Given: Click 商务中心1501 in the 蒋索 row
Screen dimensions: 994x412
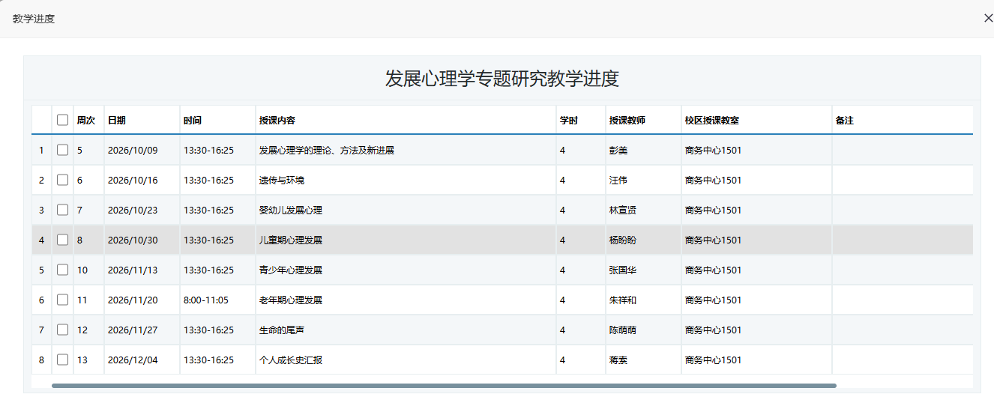Looking at the screenshot, I should pyautogui.click(x=713, y=360).
